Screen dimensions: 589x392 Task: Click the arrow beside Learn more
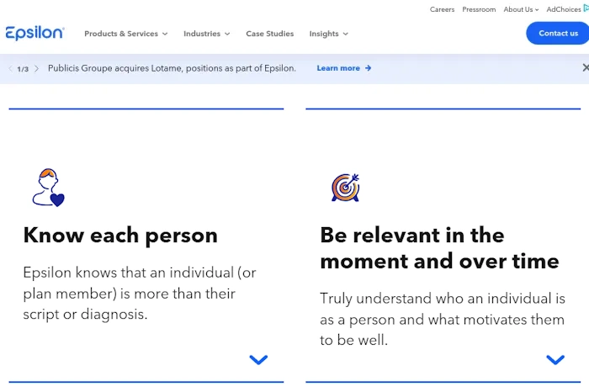(x=369, y=68)
